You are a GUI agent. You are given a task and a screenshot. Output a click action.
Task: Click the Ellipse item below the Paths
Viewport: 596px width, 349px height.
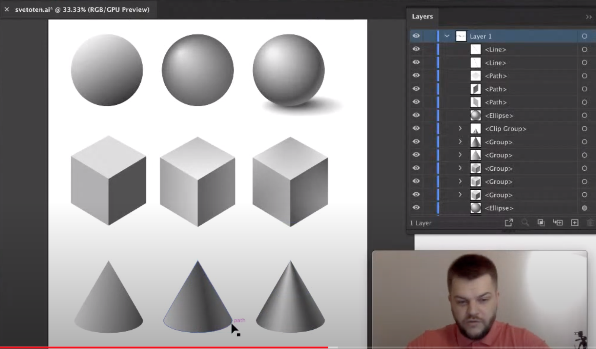tap(499, 116)
